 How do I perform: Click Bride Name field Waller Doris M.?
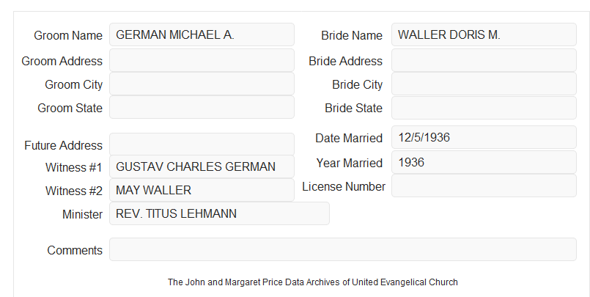click(484, 34)
